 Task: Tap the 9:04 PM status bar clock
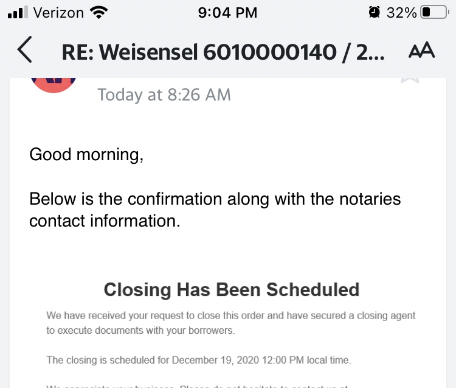pos(228,12)
